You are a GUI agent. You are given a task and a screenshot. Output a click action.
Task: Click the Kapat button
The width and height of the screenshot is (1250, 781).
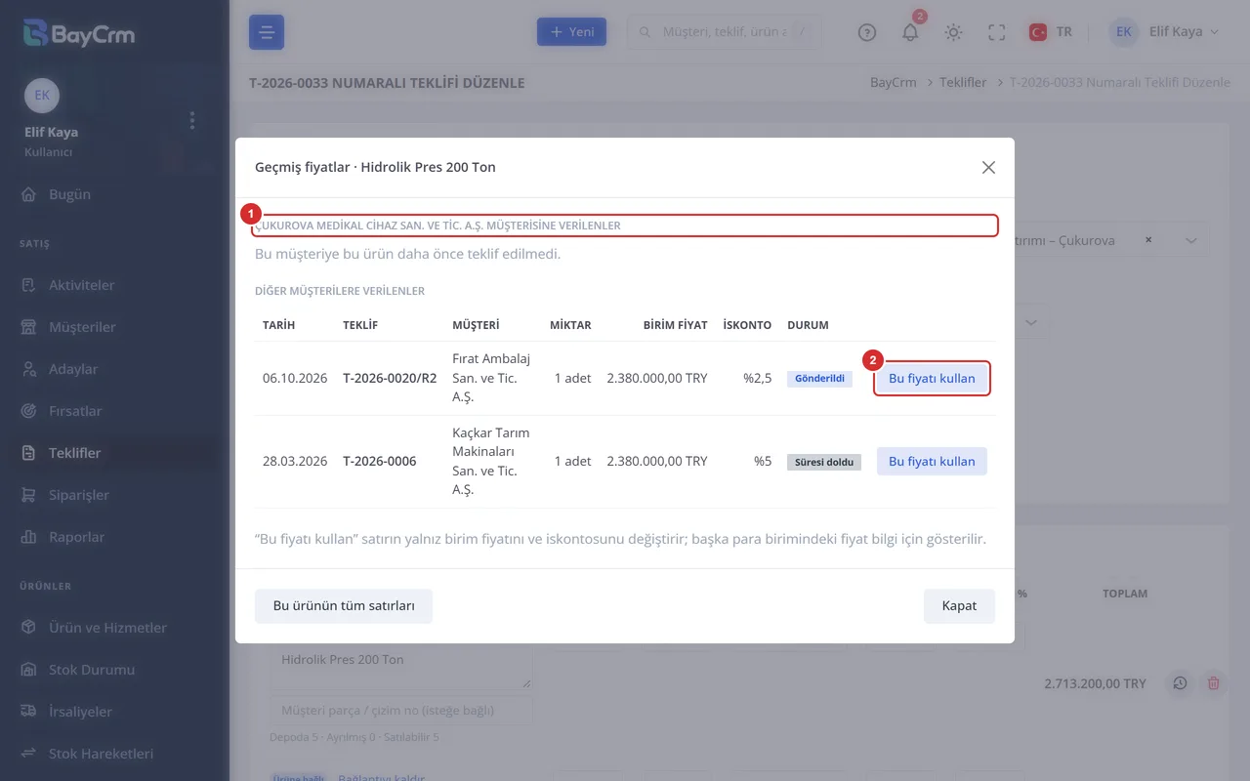[959, 606]
